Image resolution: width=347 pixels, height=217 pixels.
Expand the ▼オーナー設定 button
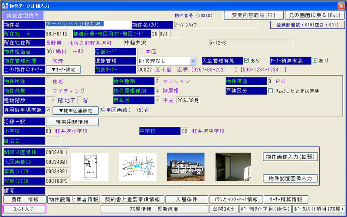[x=63, y=70]
